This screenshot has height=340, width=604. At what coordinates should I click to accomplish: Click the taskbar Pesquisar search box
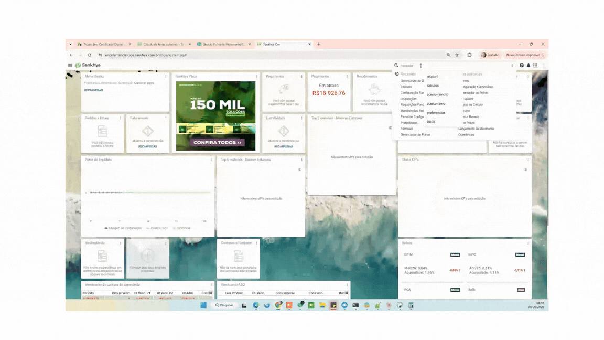(224, 305)
